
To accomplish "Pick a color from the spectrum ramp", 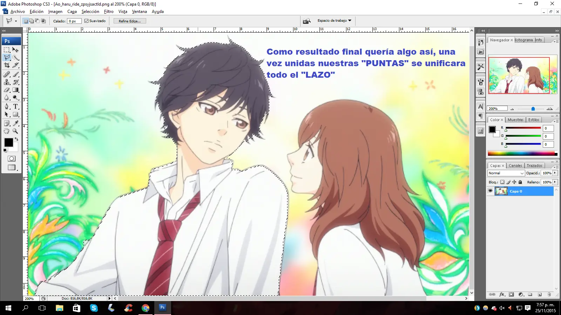I will pyautogui.click(x=522, y=153).
